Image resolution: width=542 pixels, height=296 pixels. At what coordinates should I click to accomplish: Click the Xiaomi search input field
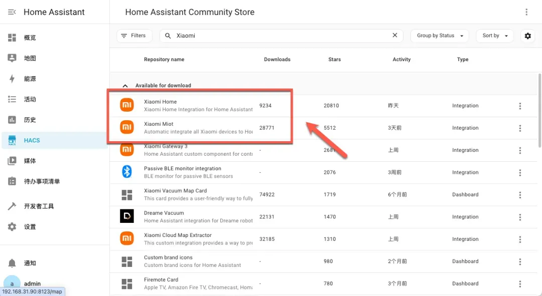point(281,36)
